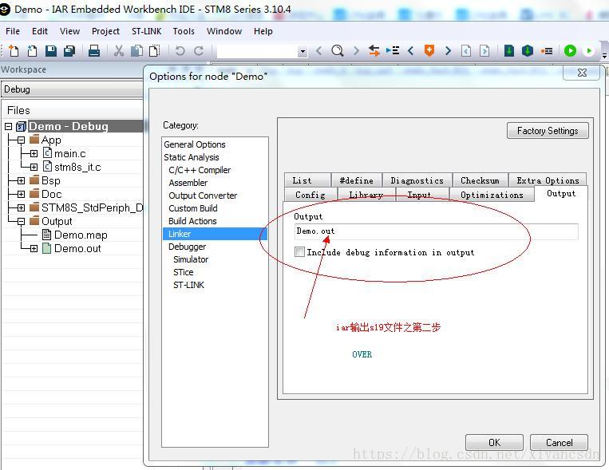Click the Paste toolbar icon
This screenshot has height=470, width=609.
pyautogui.click(x=155, y=51)
